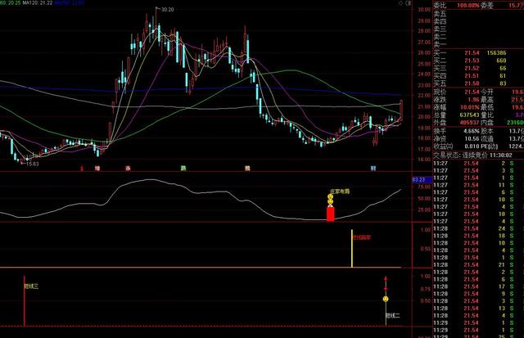The image size is (524, 338).
Task: Click the red L marker under the chart
Action: pos(83,168)
